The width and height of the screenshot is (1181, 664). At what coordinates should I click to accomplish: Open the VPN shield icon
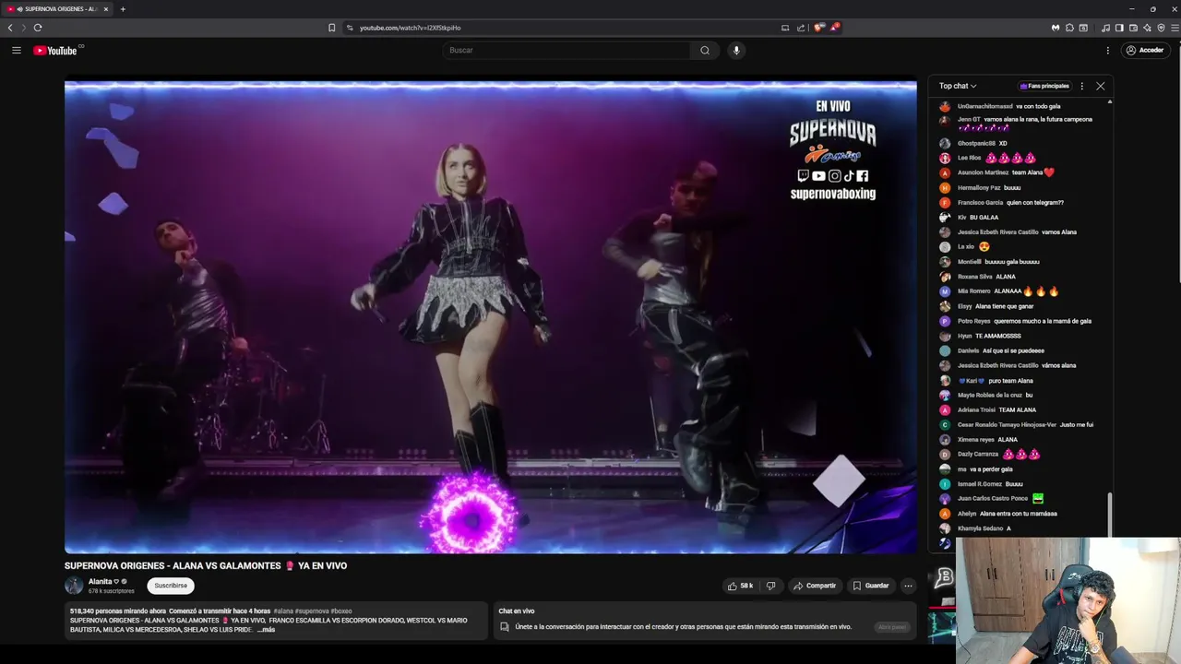[x=1161, y=28]
